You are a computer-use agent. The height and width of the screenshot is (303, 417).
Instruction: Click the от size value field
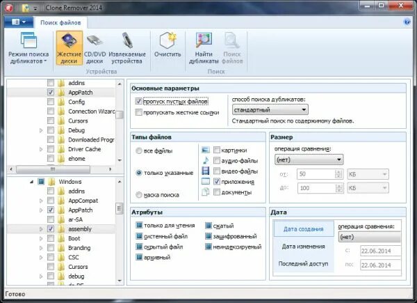(316, 174)
